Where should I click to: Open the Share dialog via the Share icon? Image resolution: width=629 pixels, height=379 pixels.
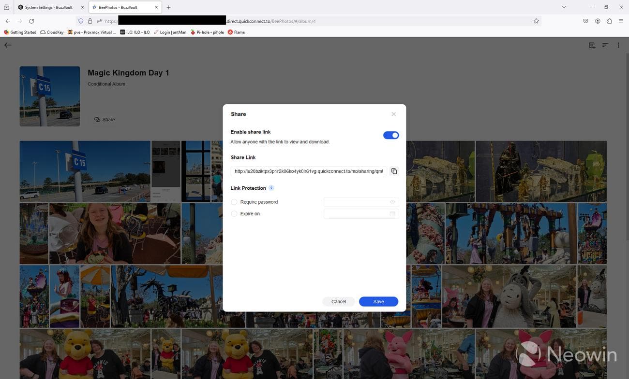pyautogui.click(x=97, y=119)
